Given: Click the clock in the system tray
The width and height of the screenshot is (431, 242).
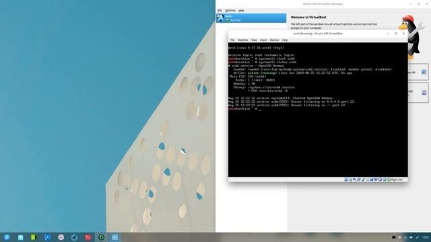Looking at the screenshot, I should tap(426, 237).
